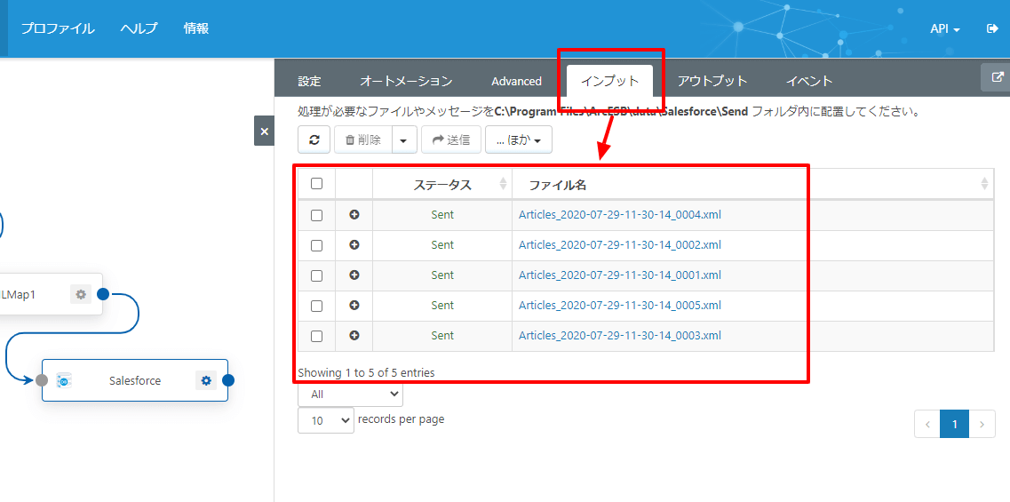Open Articles_2020-07-29-11-30-14_0001.xml file link
The height and width of the screenshot is (502, 1010).
click(x=620, y=275)
